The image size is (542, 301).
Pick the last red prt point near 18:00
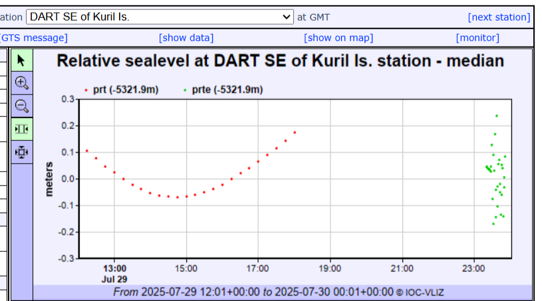tap(295, 132)
